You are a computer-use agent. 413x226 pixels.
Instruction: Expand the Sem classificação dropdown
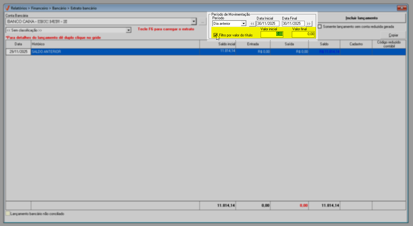tap(129, 30)
